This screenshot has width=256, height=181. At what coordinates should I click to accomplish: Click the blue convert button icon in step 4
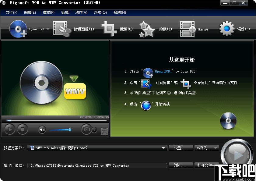(146, 105)
